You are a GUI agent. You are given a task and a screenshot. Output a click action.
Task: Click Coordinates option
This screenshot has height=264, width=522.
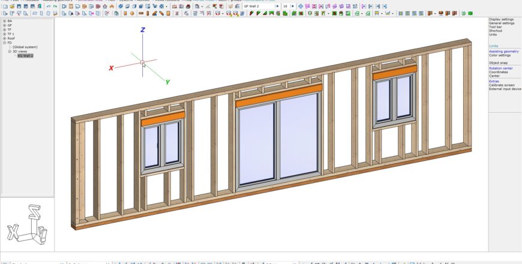[x=499, y=72]
